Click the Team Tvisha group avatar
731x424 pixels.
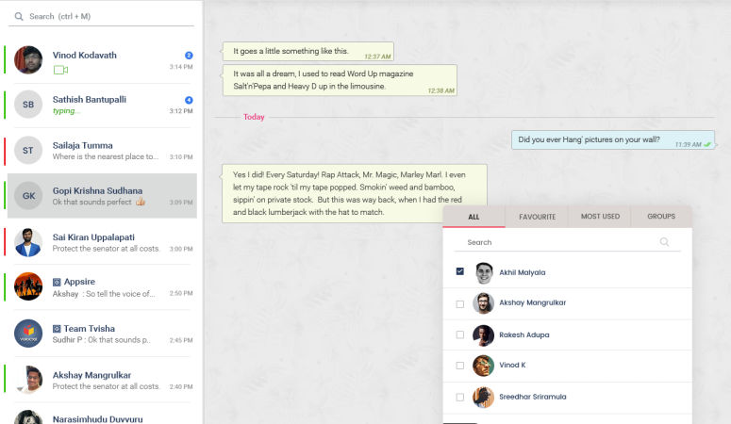coord(28,334)
